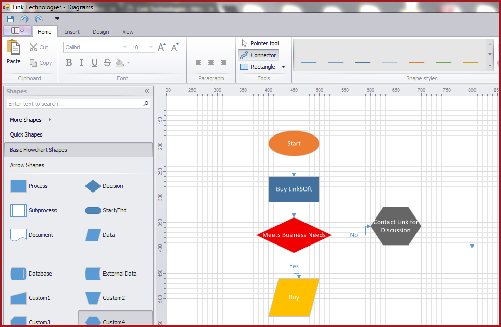Screen dimensions: 501x327
Task: Select the yellow Buy parallelogram
Action: [294, 297]
